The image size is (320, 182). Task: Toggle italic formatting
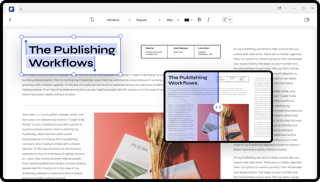pyautogui.click(x=208, y=19)
